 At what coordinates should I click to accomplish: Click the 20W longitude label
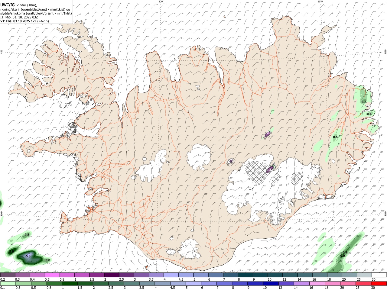tap(161, 2)
